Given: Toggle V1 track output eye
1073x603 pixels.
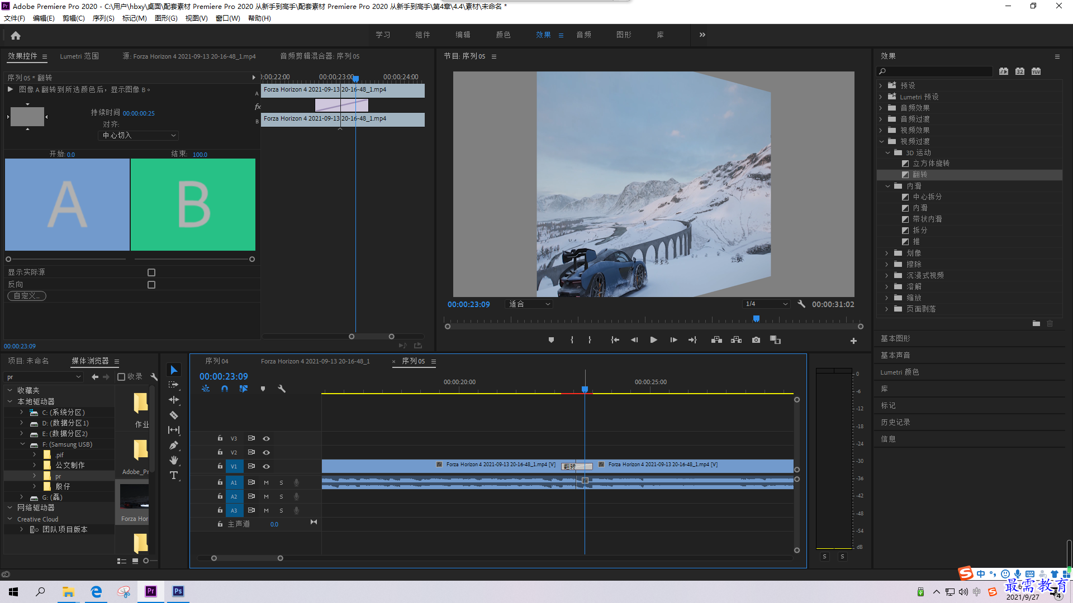Looking at the screenshot, I should [267, 466].
